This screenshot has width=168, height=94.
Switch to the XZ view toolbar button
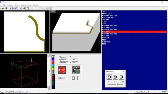pos(38,8)
